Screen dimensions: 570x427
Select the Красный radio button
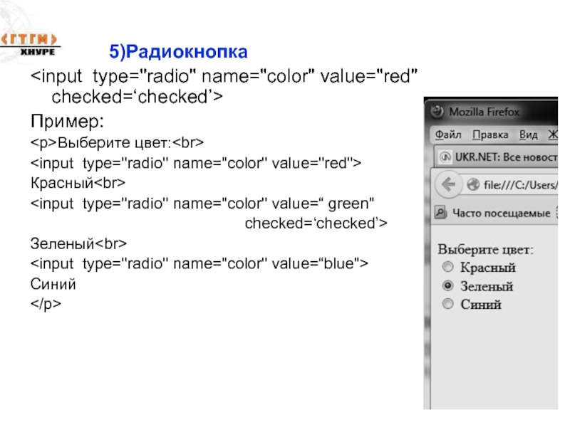point(447,268)
